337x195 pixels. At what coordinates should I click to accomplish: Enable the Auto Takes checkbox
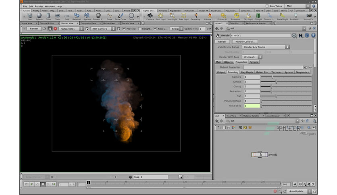coord(267,6)
